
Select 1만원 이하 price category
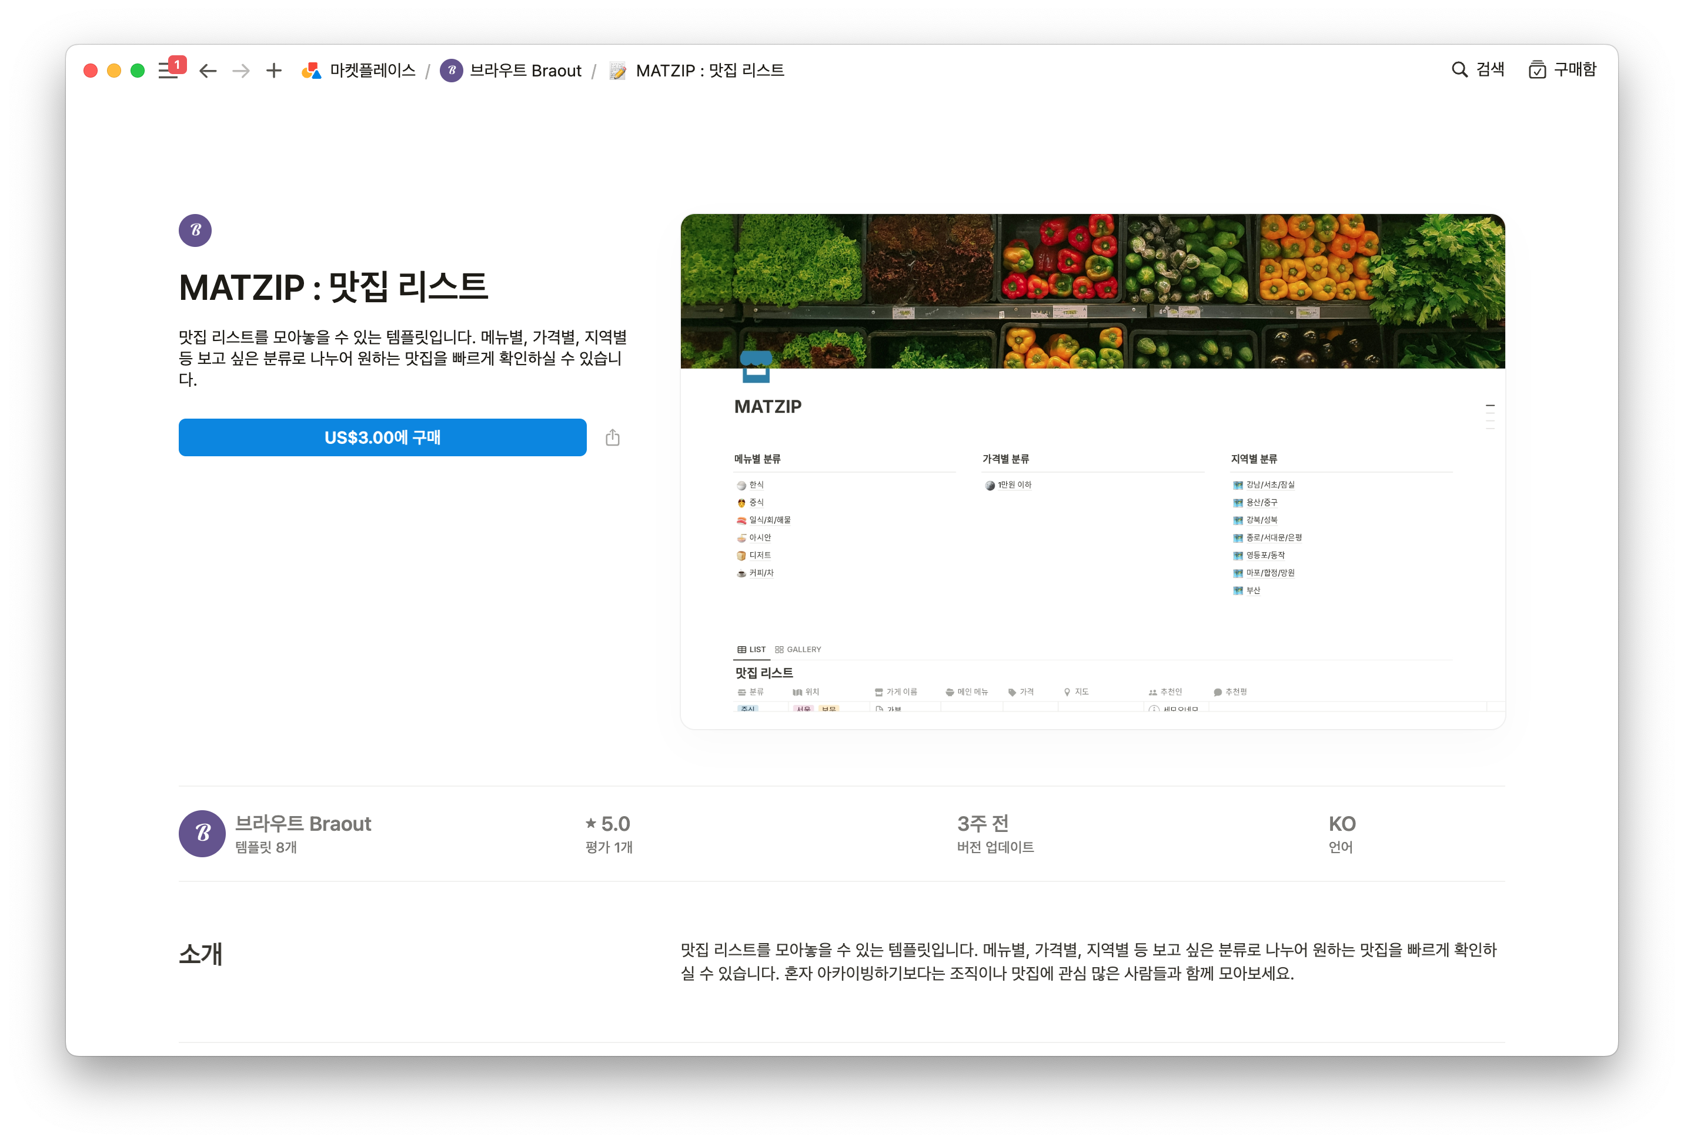click(1008, 485)
